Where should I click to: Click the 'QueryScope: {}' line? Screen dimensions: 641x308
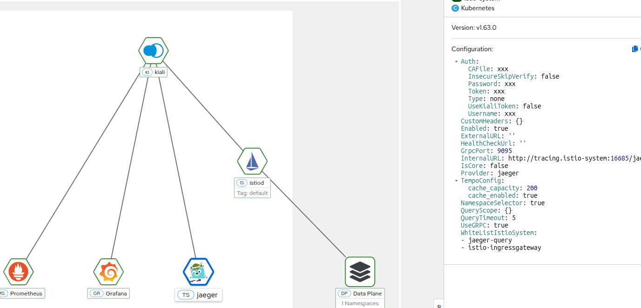point(486,210)
